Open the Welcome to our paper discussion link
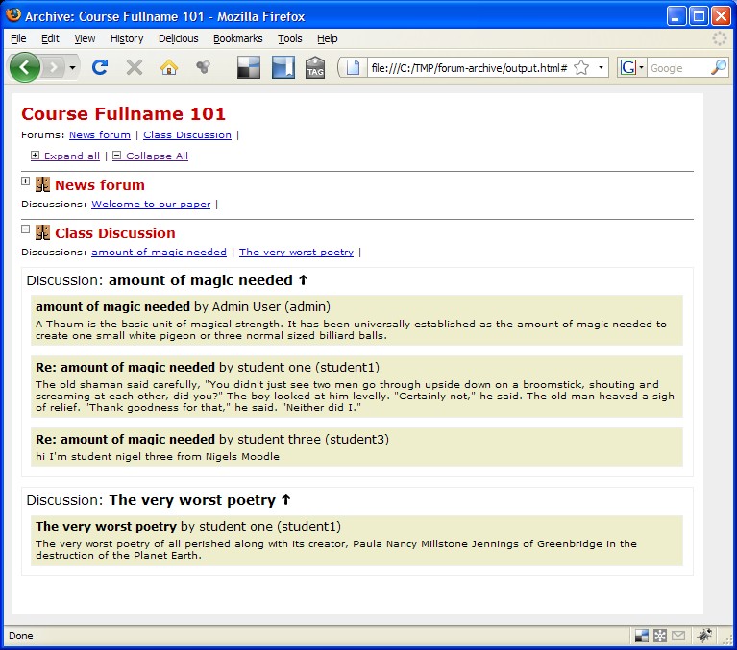This screenshot has height=650, width=737. (x=151, y=204)
